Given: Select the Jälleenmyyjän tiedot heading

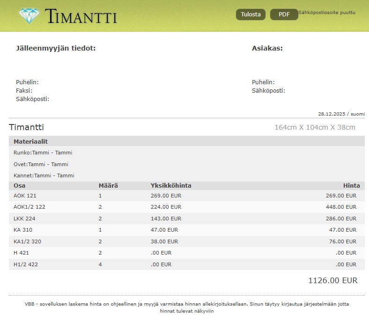Looking at the screenshot, I should coord(56,48).
